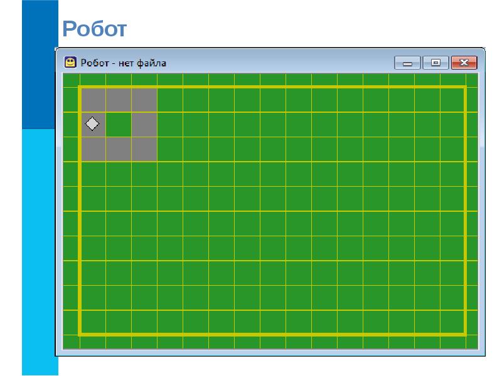Click the white diamond robot marker
The image size is (502, 376).
[x=92, y=124]
